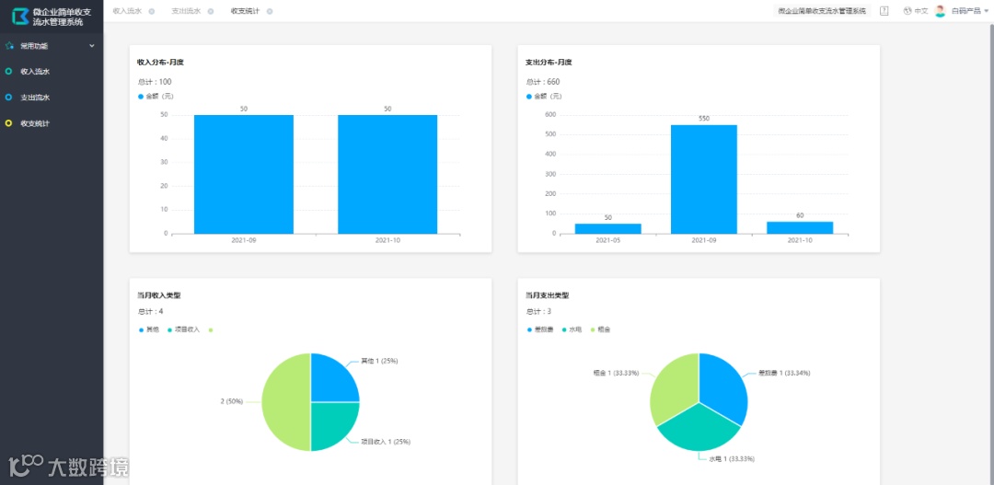994x485 pixels.
Task: Toggle 金额（元） legend in 支出分布-月度 chart
Action: [x=545, y=97]
